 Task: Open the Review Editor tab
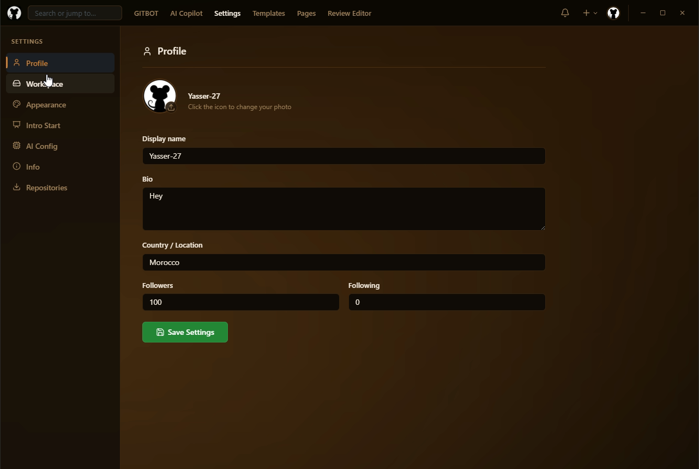[x=349, y=13]
